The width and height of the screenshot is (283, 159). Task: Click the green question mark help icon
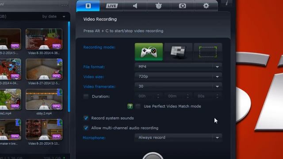[130, 106]
